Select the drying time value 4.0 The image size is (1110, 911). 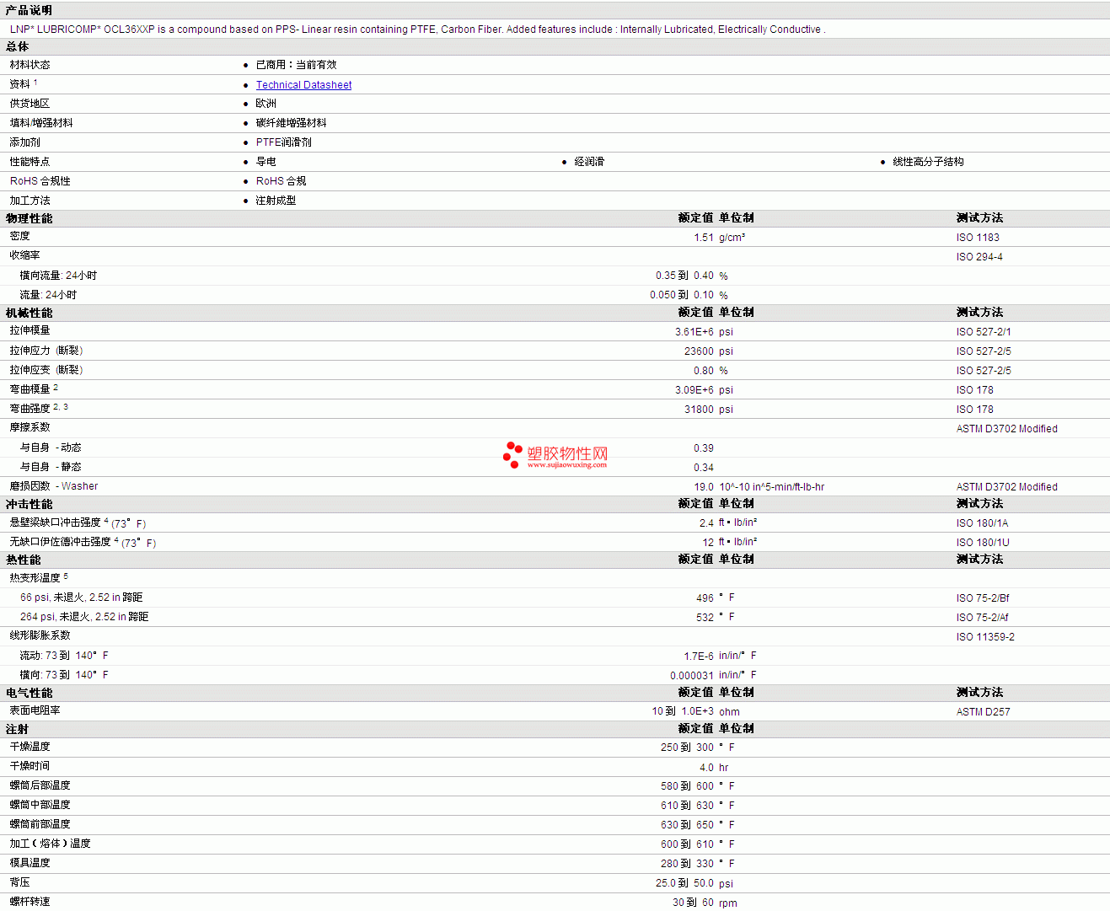pyautogui.click(x=706, y=768)
